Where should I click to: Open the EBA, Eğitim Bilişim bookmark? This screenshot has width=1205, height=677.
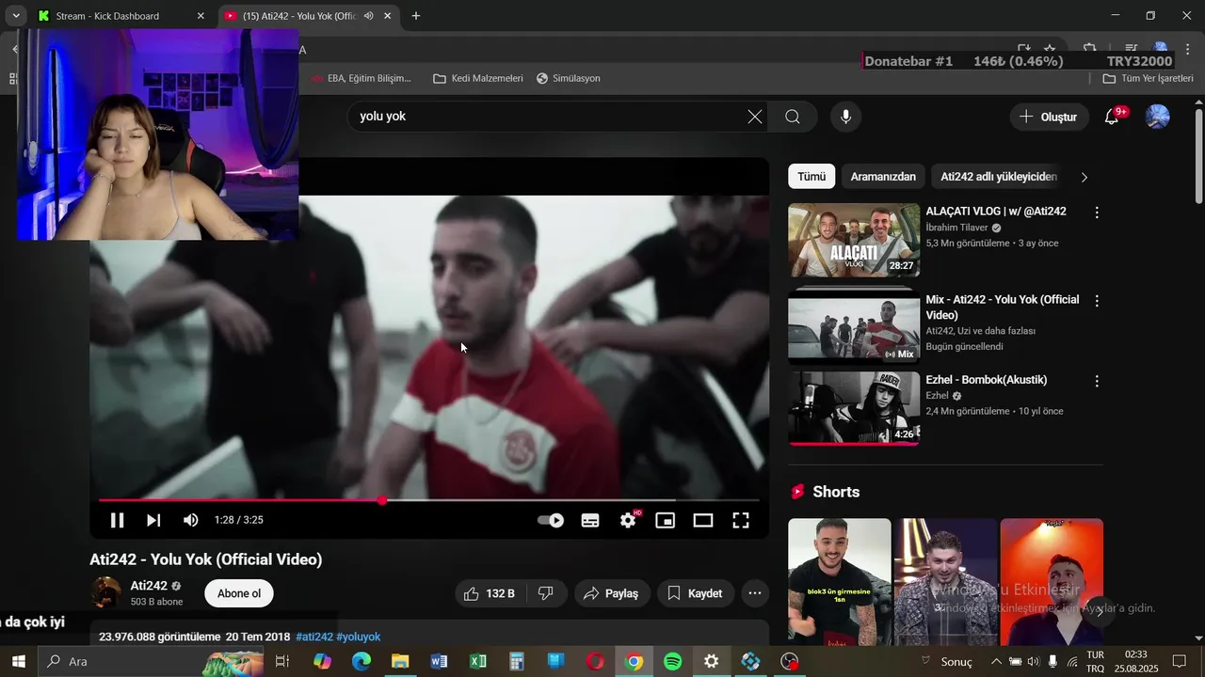[361, 78]
